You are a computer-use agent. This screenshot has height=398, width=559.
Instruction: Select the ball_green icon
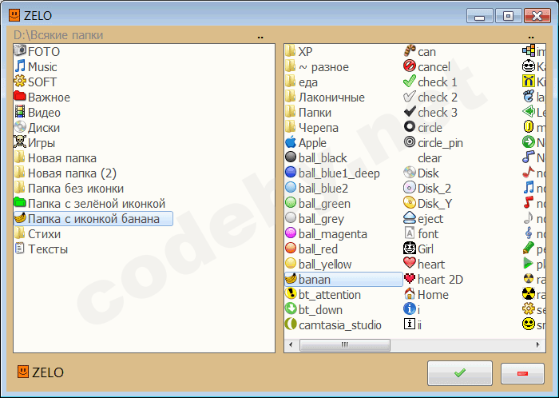(291, 203)
